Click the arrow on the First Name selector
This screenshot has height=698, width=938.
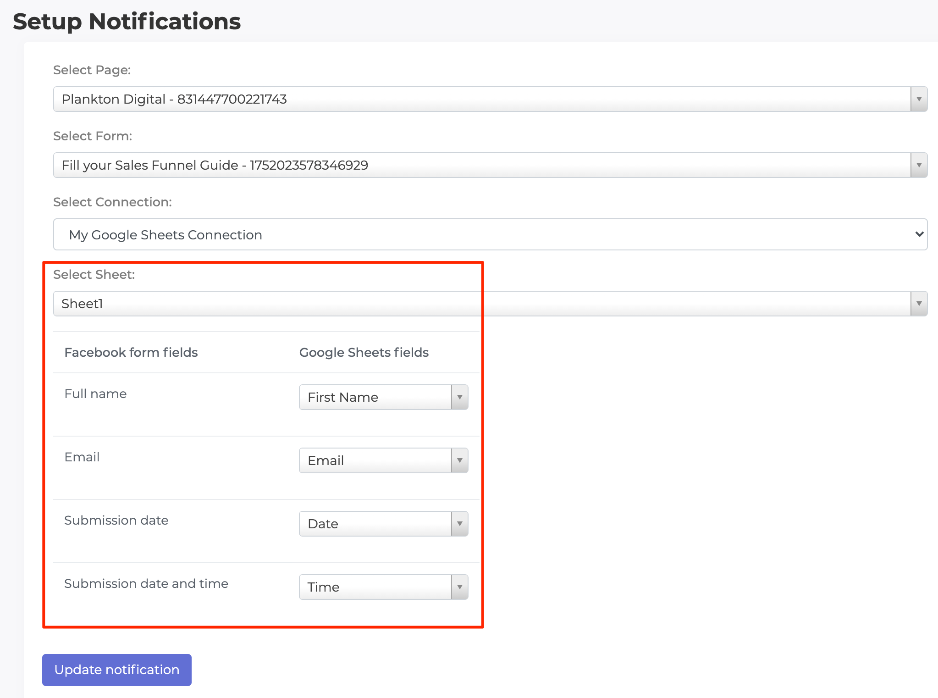[459, 397]
